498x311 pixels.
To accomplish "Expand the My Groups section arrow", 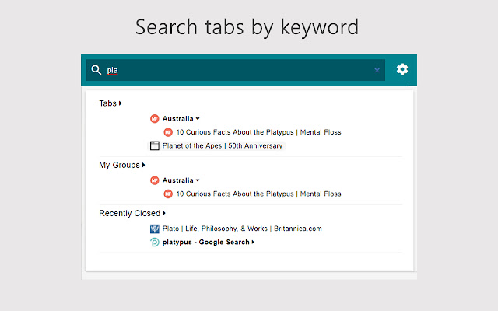I will [143, 165].
